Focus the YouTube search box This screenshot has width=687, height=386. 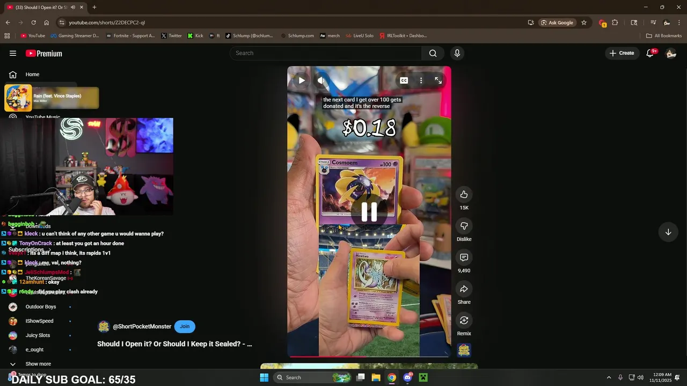click(326, 53)
